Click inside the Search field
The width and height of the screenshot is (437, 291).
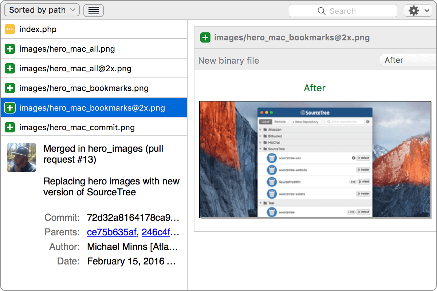(x=350, y=11)
